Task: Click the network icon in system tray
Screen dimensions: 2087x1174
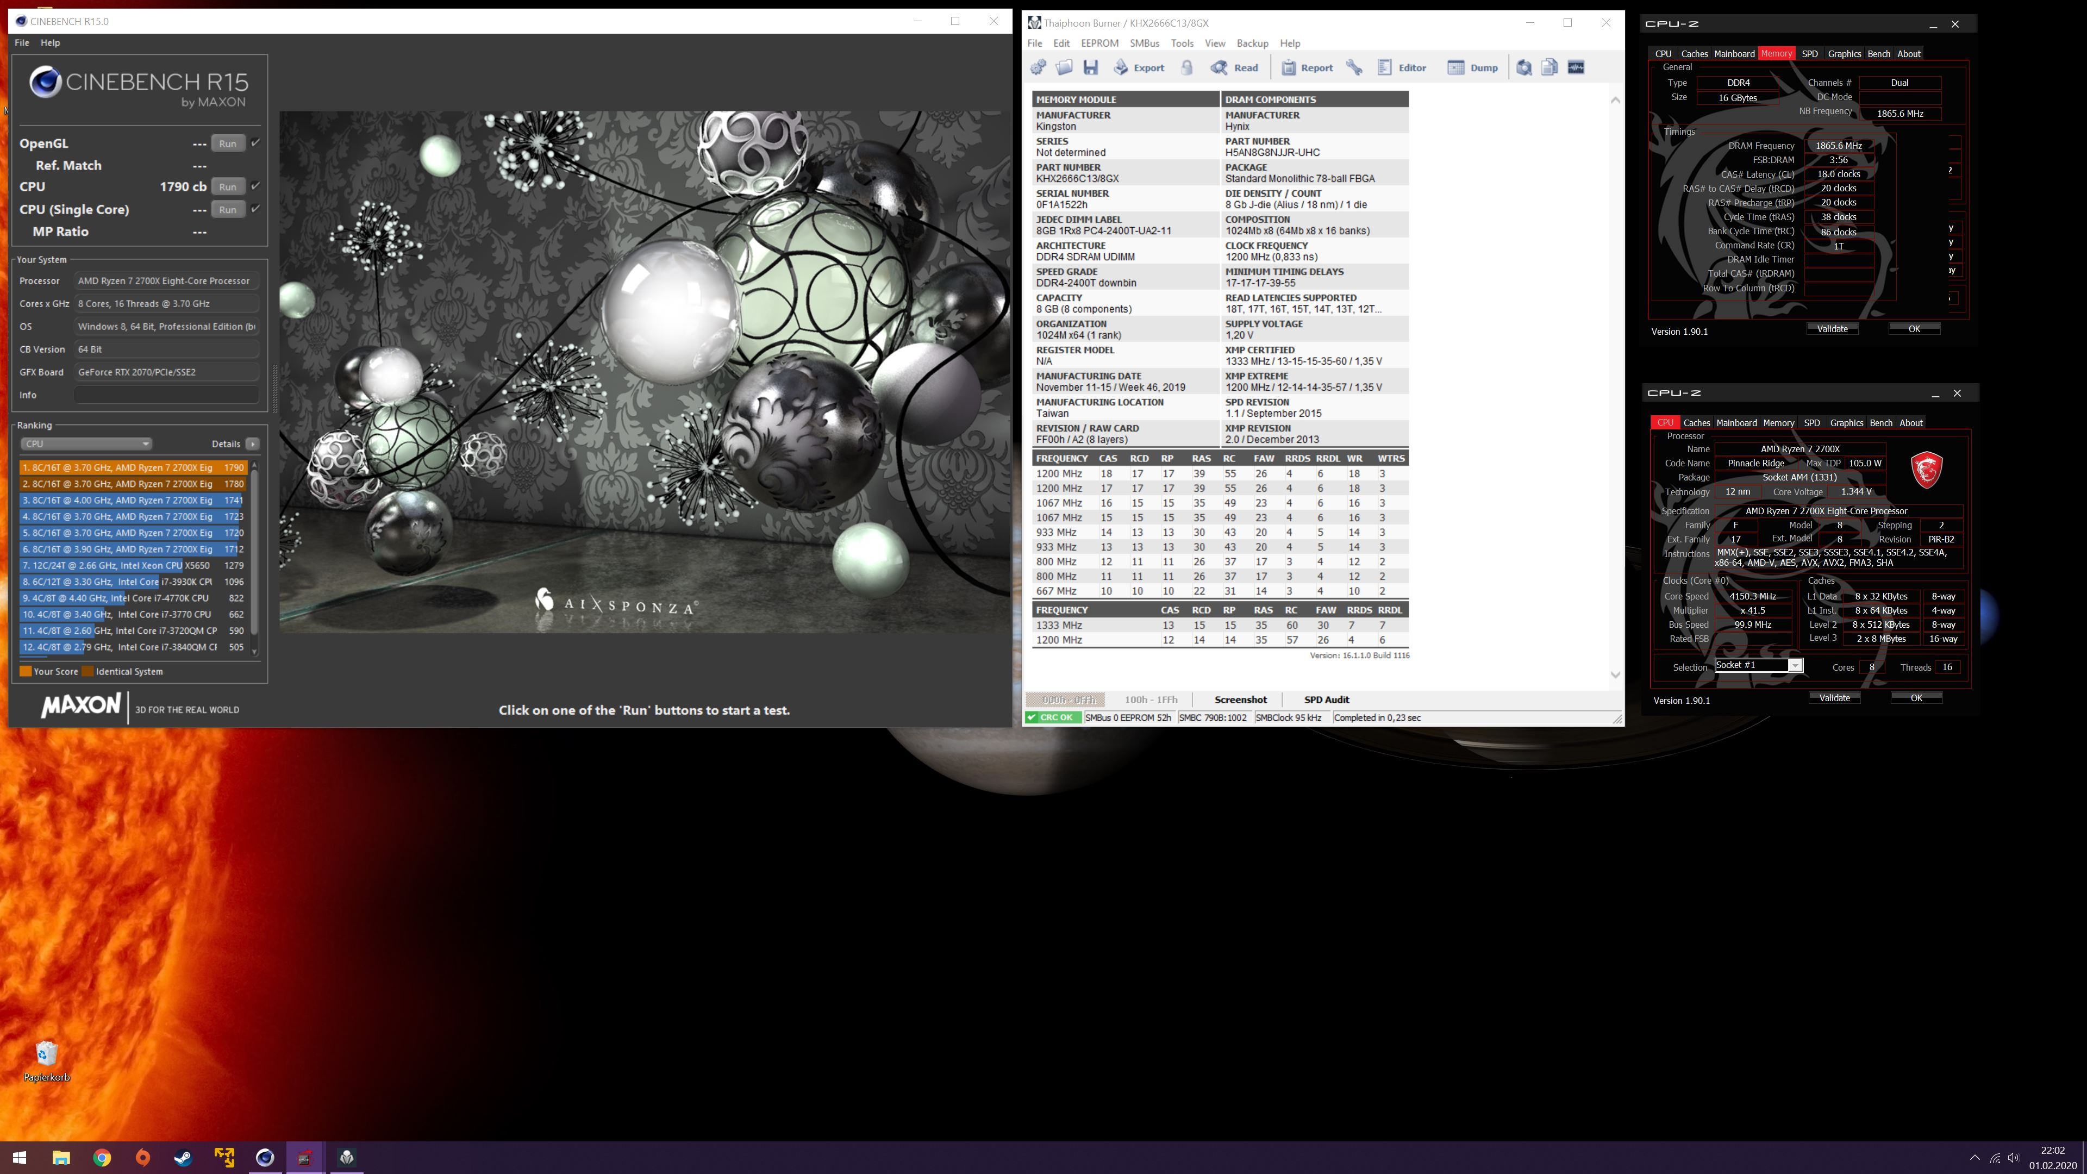Action: coord(1995,1158)
